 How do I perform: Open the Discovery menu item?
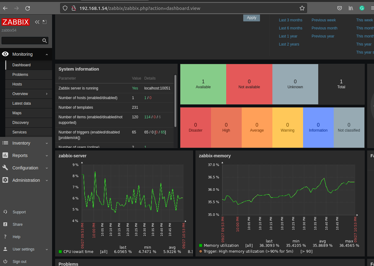[x=29, y=123]
